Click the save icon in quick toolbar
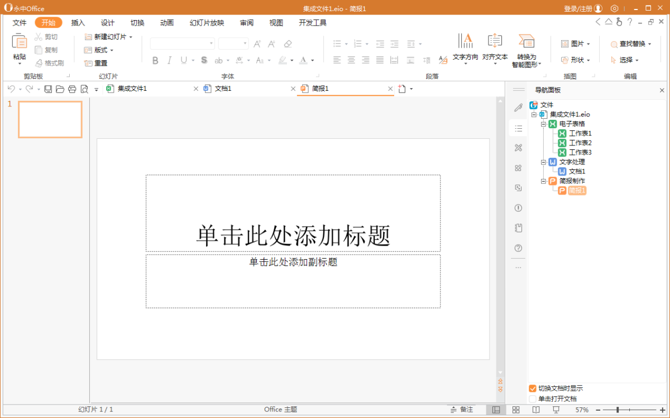Viewport: 670px width, 418px height. click(48, 89)
